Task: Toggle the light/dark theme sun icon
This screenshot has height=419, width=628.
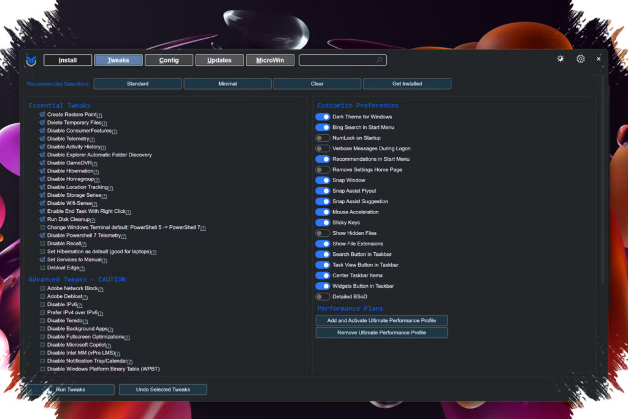Action: tap(561, 59)
